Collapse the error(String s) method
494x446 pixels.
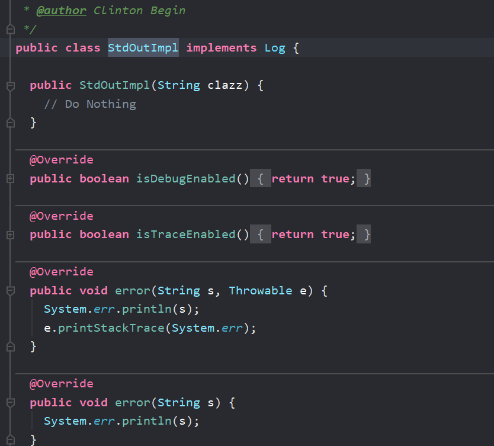coord(11,403)
